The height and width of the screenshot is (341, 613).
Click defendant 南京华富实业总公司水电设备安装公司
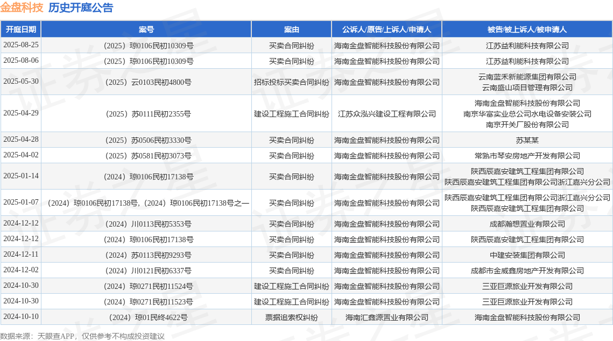(x=527, y=114)
